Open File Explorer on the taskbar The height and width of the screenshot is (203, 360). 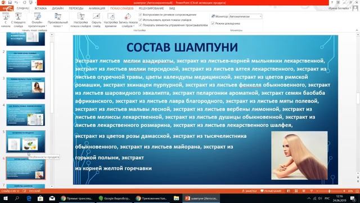176,198
